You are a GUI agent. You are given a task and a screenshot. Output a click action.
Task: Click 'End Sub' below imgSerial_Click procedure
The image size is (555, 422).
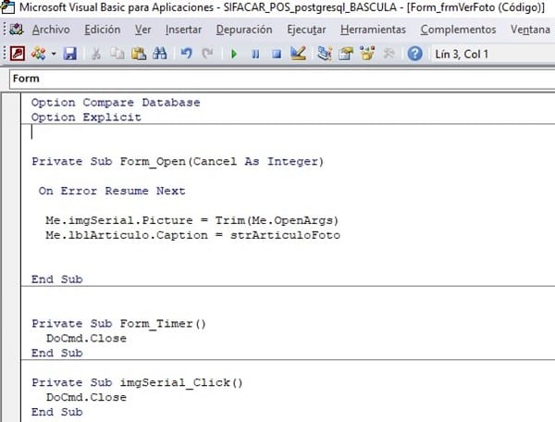[x=57, y=412]
